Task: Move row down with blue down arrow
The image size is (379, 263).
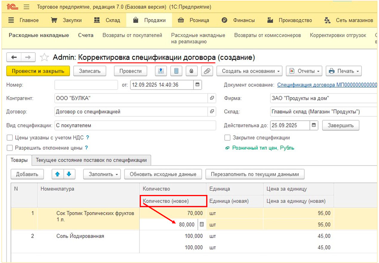Action: pos(69,174)
